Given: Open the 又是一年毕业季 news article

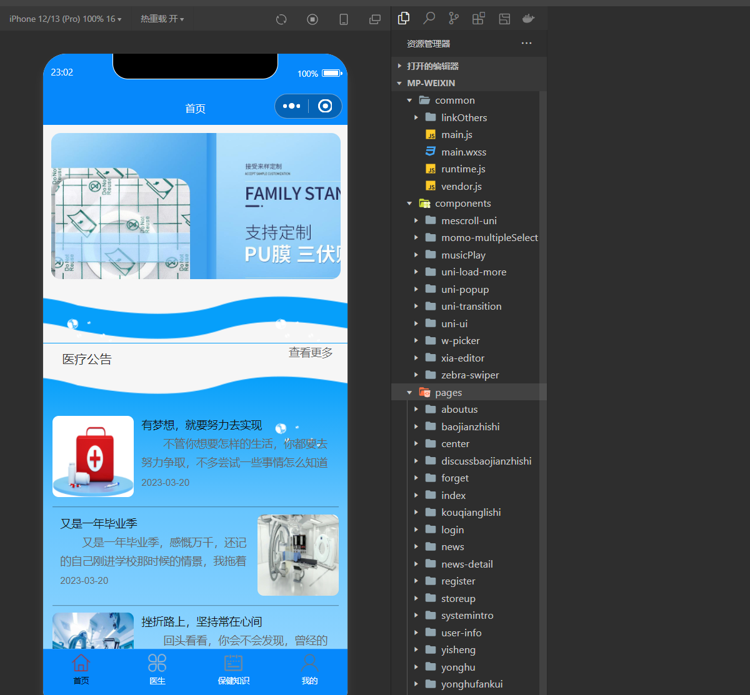Looking at the screenshot, I should pyautogui.click(x=98, y=523).
